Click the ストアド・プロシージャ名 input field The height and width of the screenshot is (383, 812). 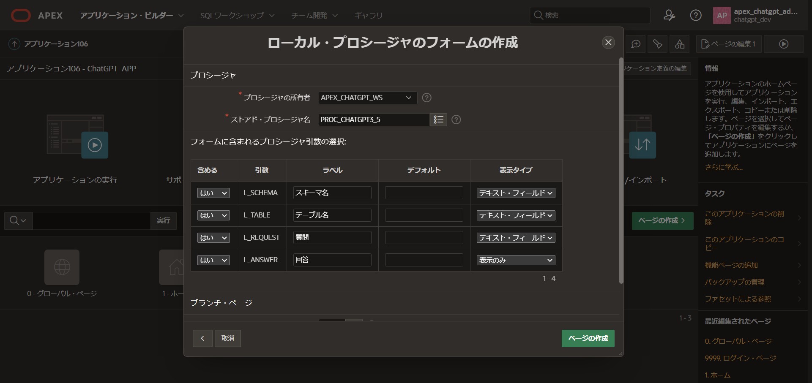pos(374,120)
